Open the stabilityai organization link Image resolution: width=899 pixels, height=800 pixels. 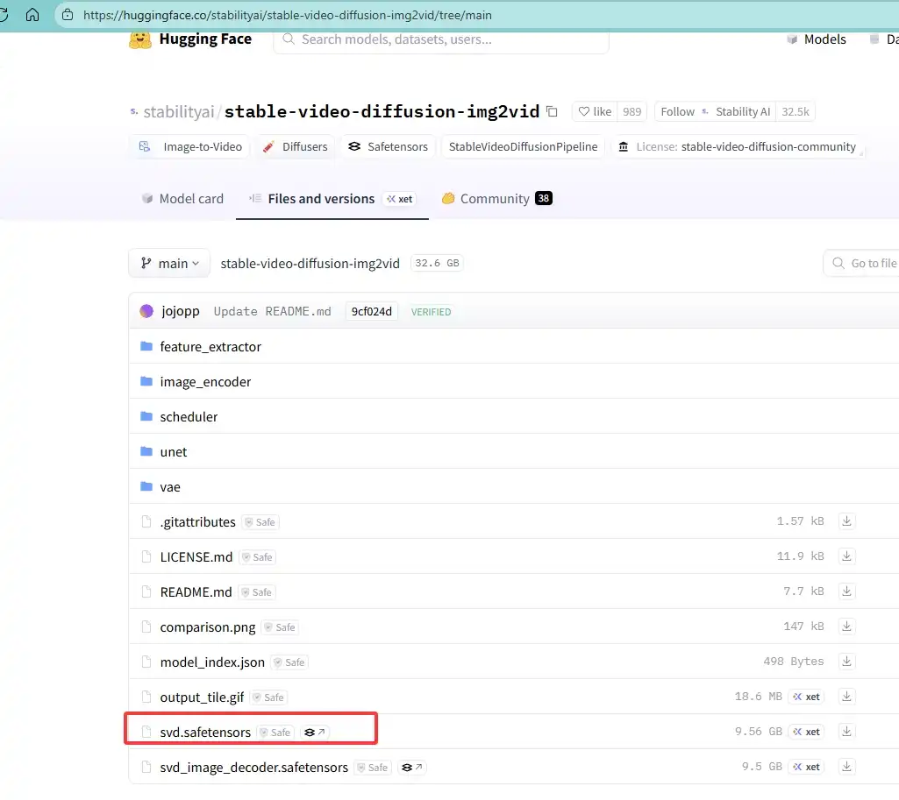pos(179,111)
